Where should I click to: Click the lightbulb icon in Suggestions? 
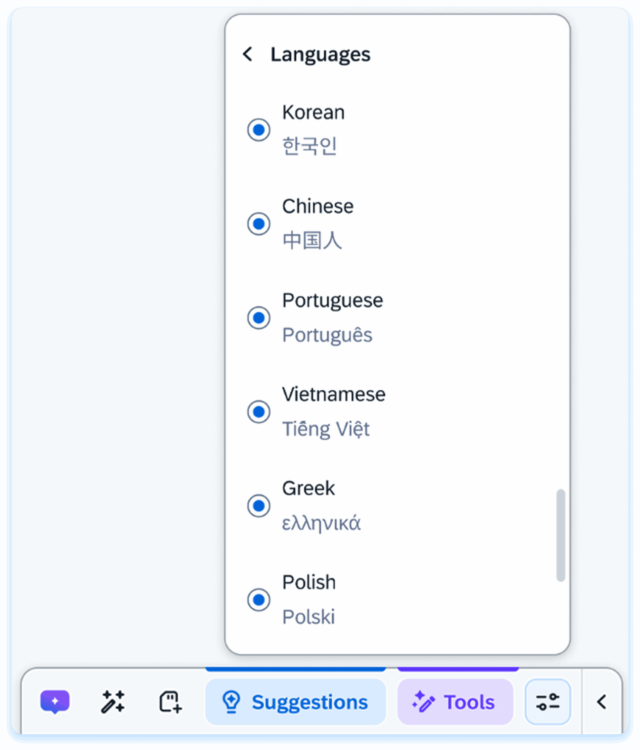(232, 701)
